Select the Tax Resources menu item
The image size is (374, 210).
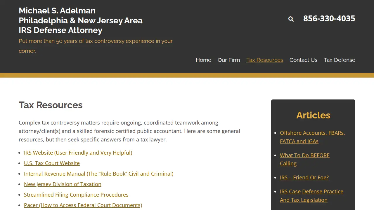coord(265,60)
